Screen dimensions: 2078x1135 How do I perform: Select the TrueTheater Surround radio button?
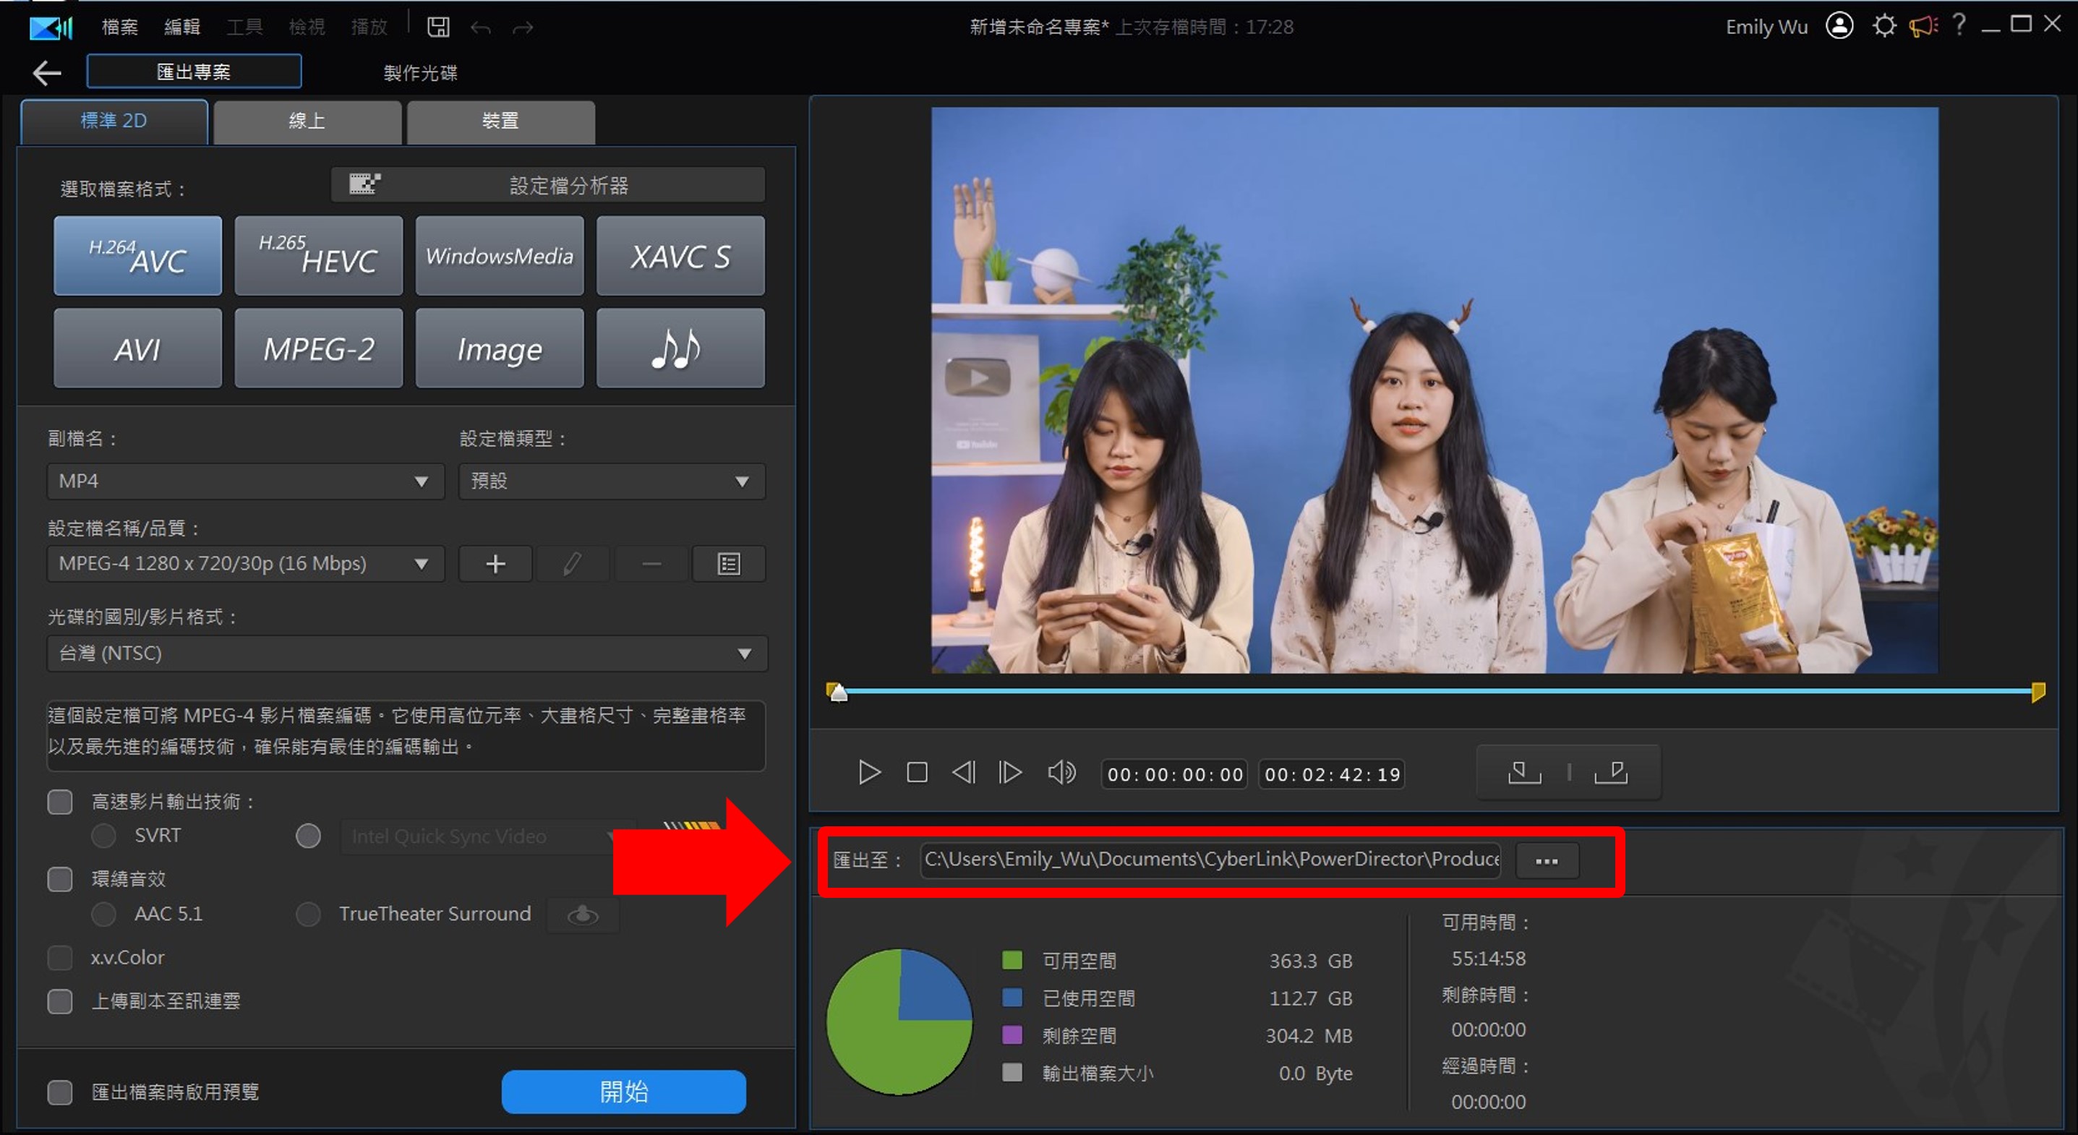point(308,914)
